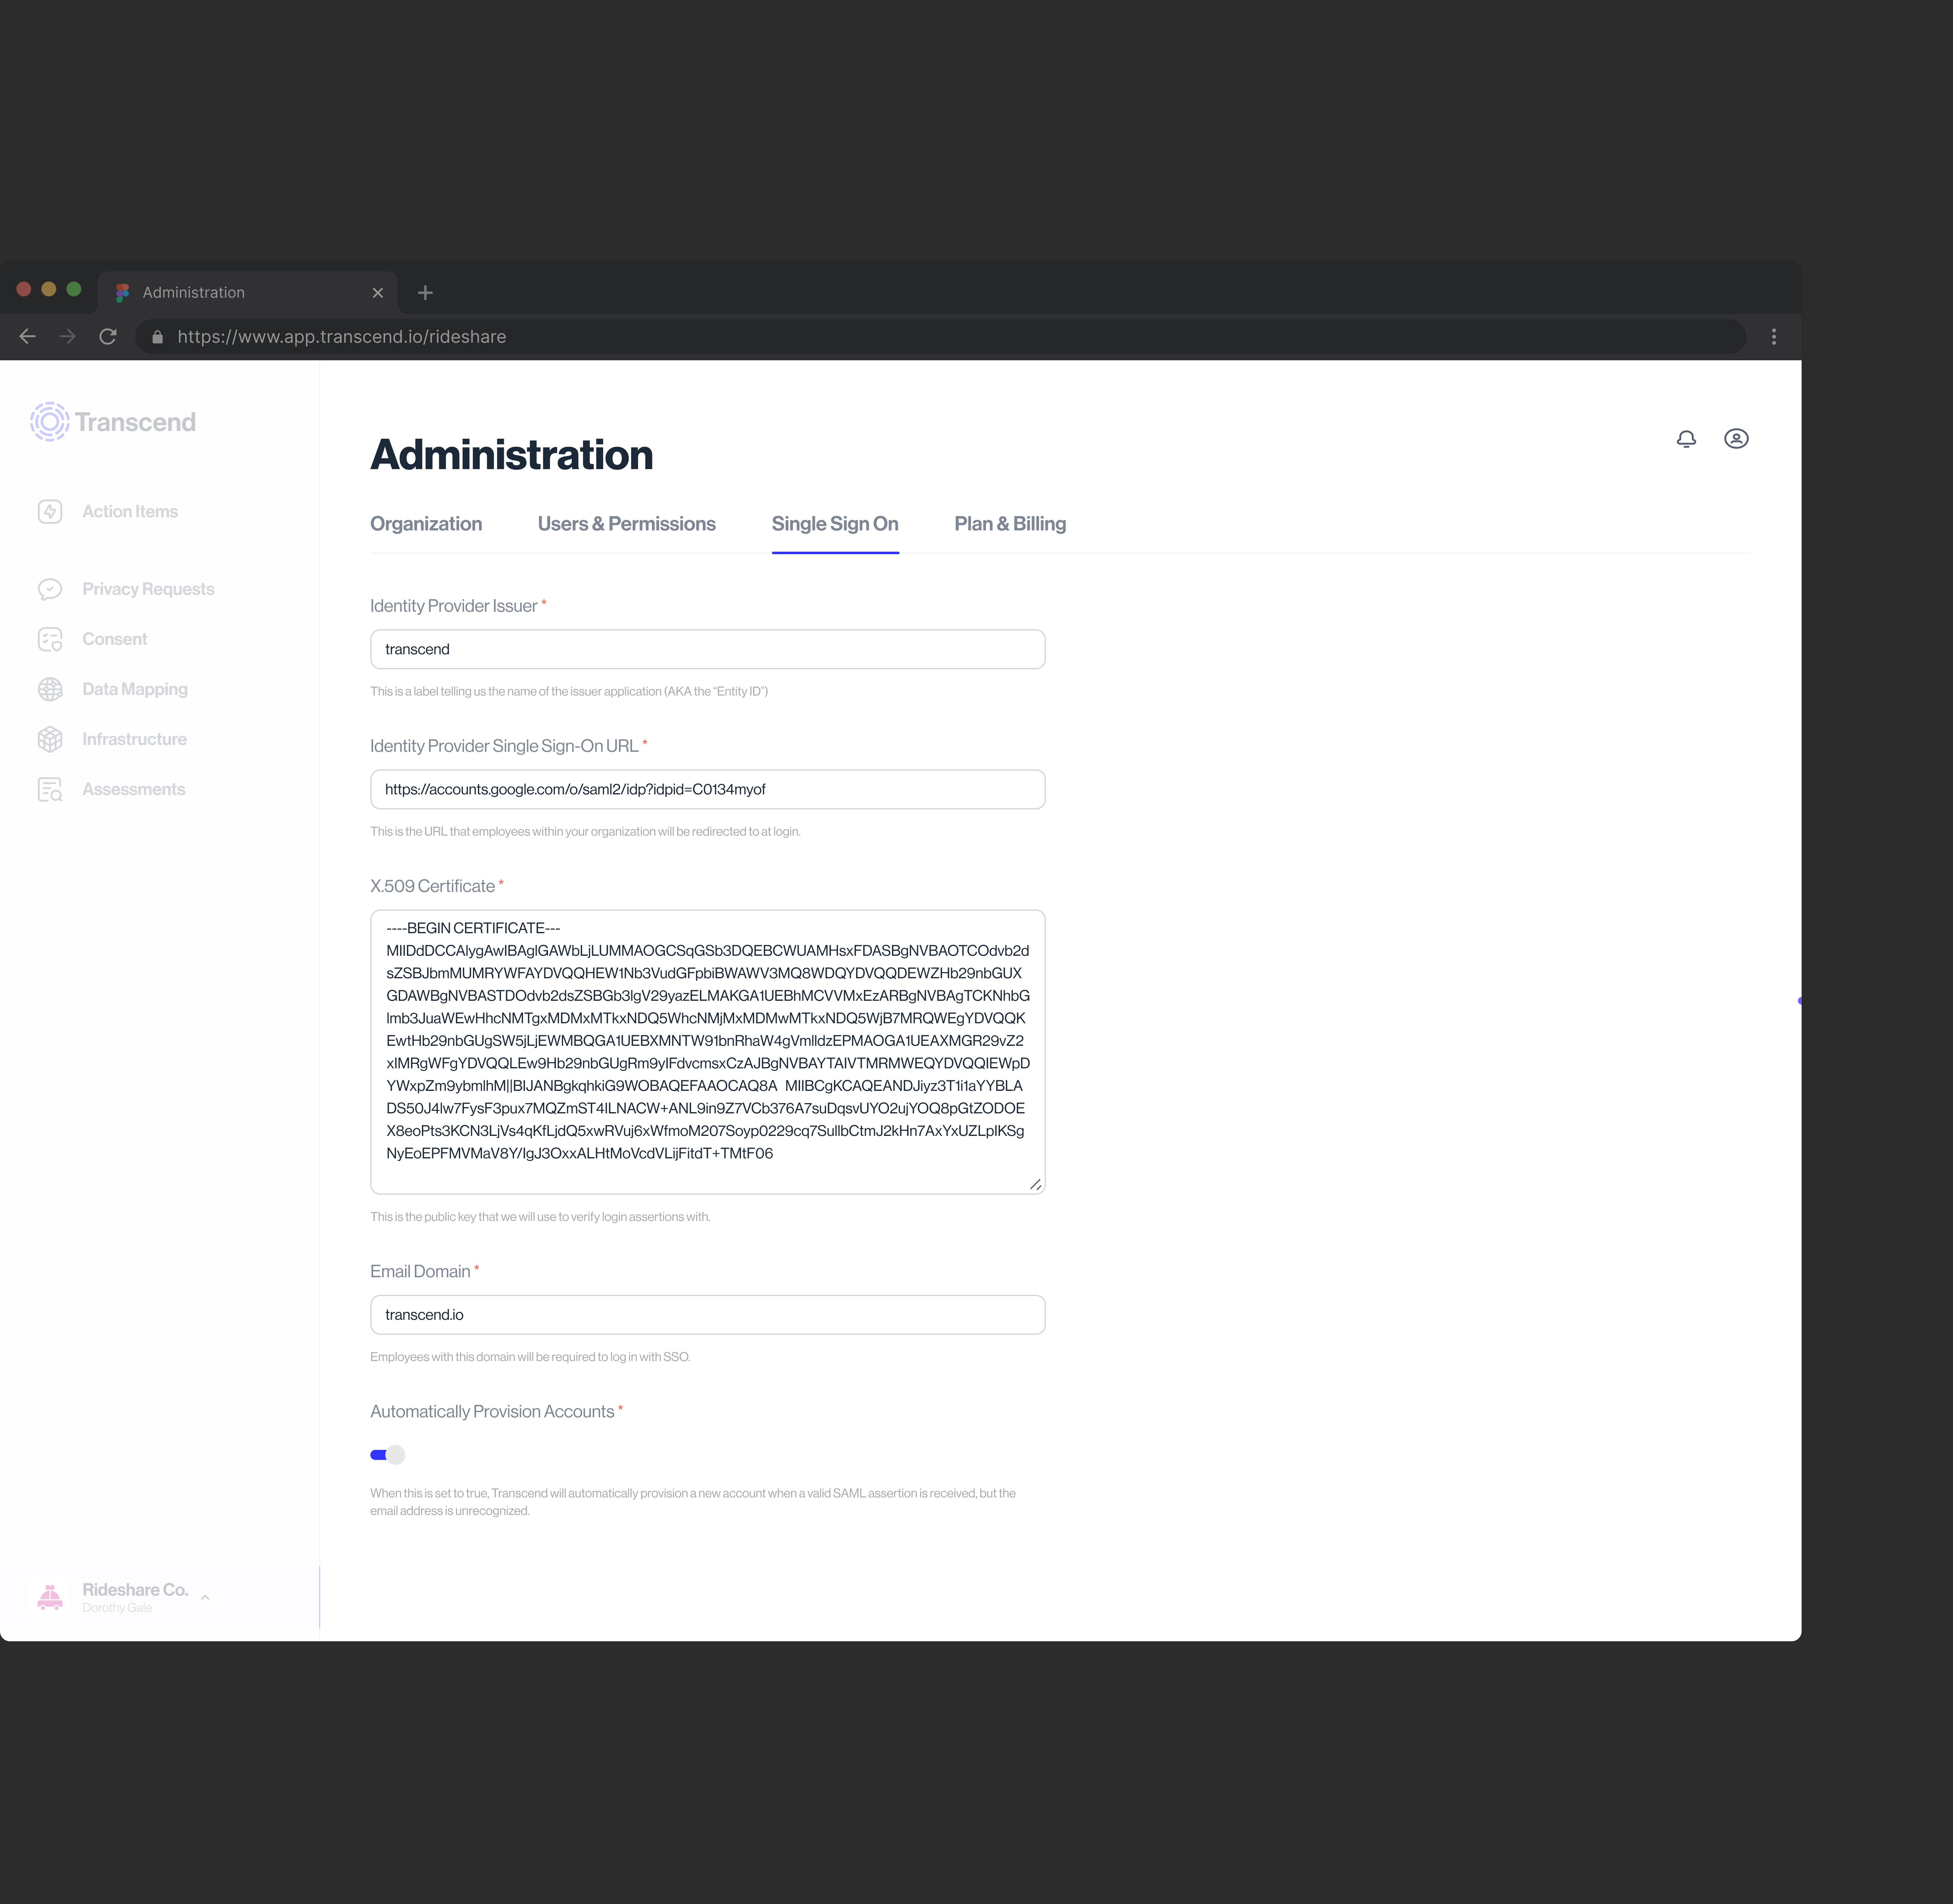Open the Assessments sidebar icon

coord(50,789)
